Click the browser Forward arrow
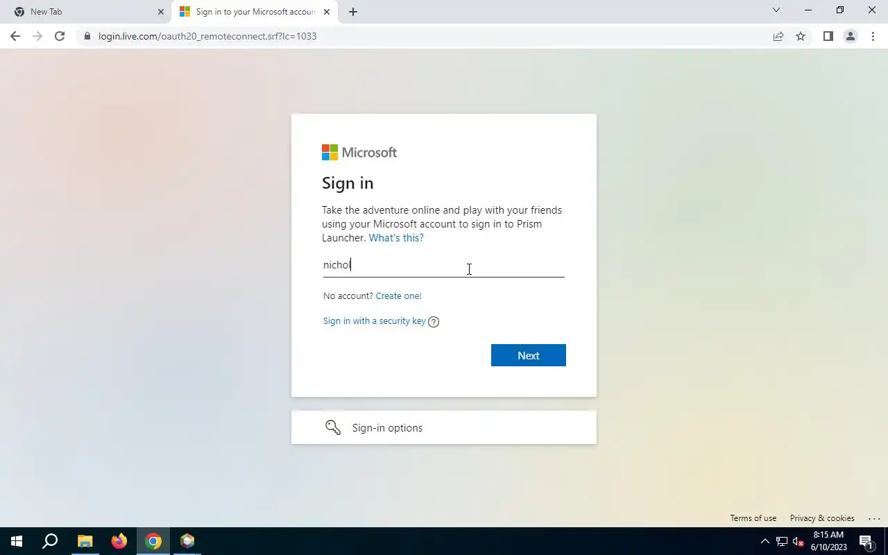Viewport: 888px width, 555px height. [37, 36]
